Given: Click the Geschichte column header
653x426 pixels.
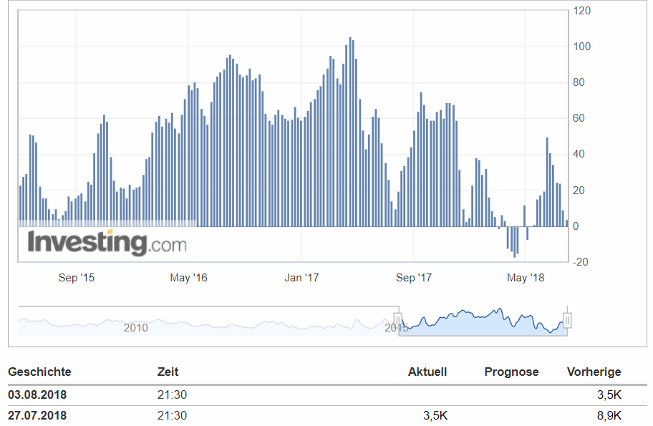Looking at the screenshot, I should pos(39,372).
